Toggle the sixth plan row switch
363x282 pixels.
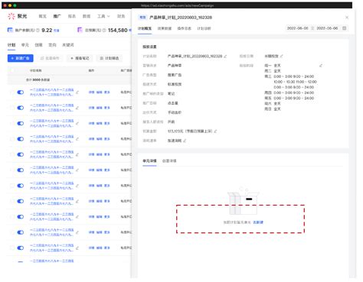click(21, 170)
